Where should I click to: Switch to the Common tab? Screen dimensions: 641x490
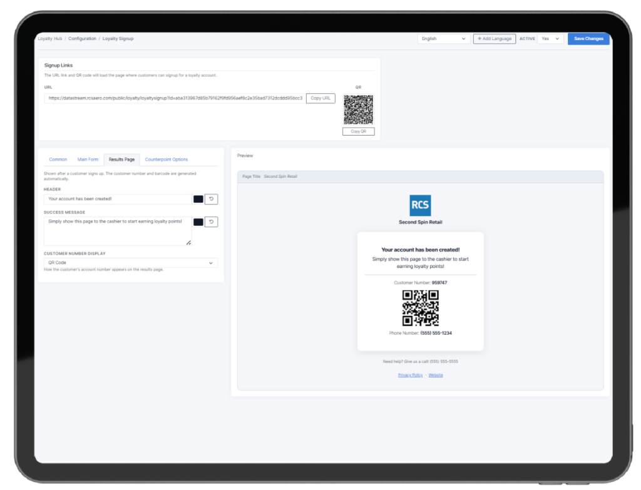58,160
